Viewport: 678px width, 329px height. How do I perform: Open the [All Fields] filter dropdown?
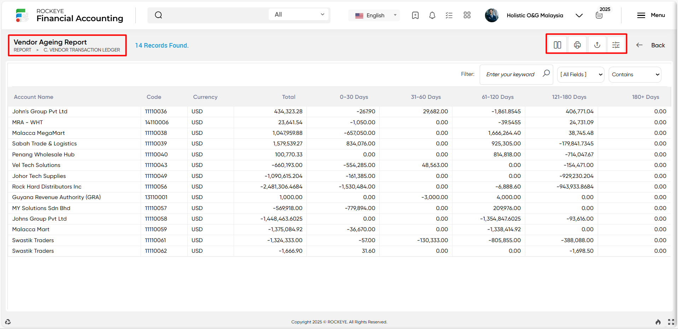pos(580,74)
